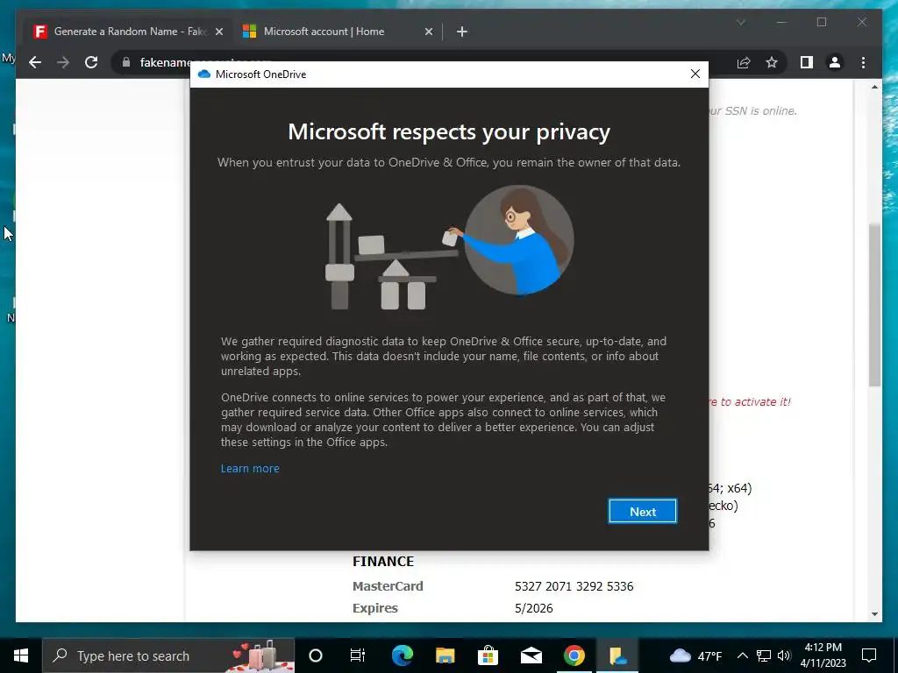Click the page vertical scrollbar thumb

[874, 304]
